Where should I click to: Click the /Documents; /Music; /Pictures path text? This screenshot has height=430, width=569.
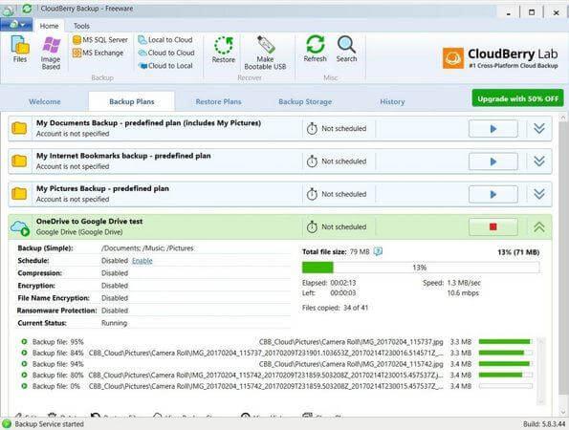coord(147,248)
